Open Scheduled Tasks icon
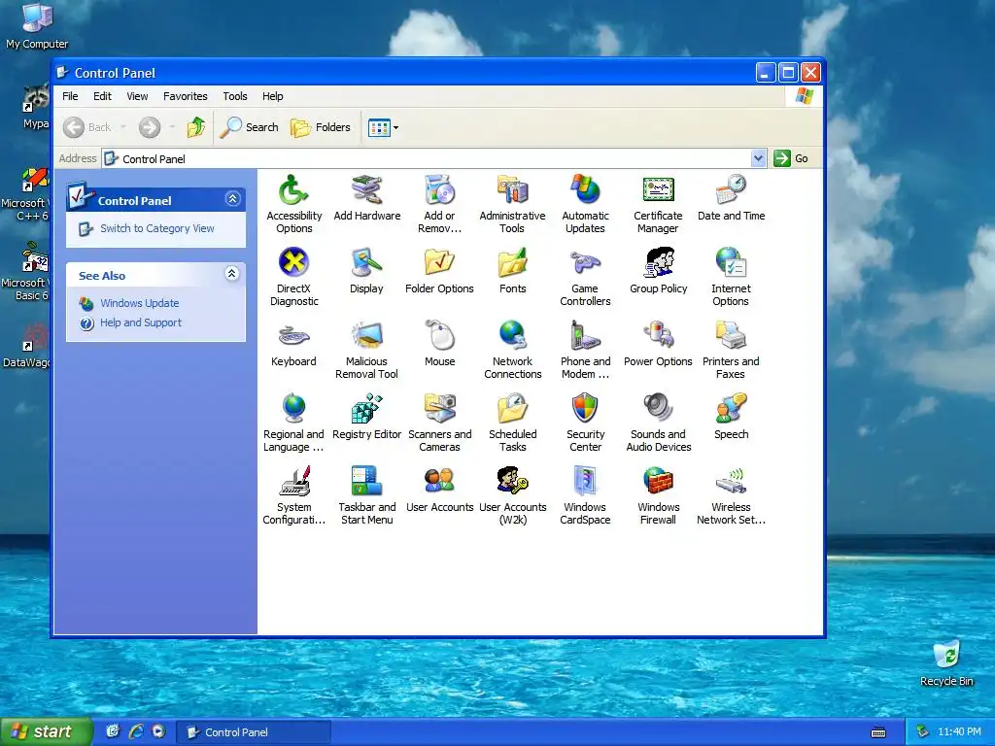The height and width of the screenshot is (746, 995). [513, 408]
